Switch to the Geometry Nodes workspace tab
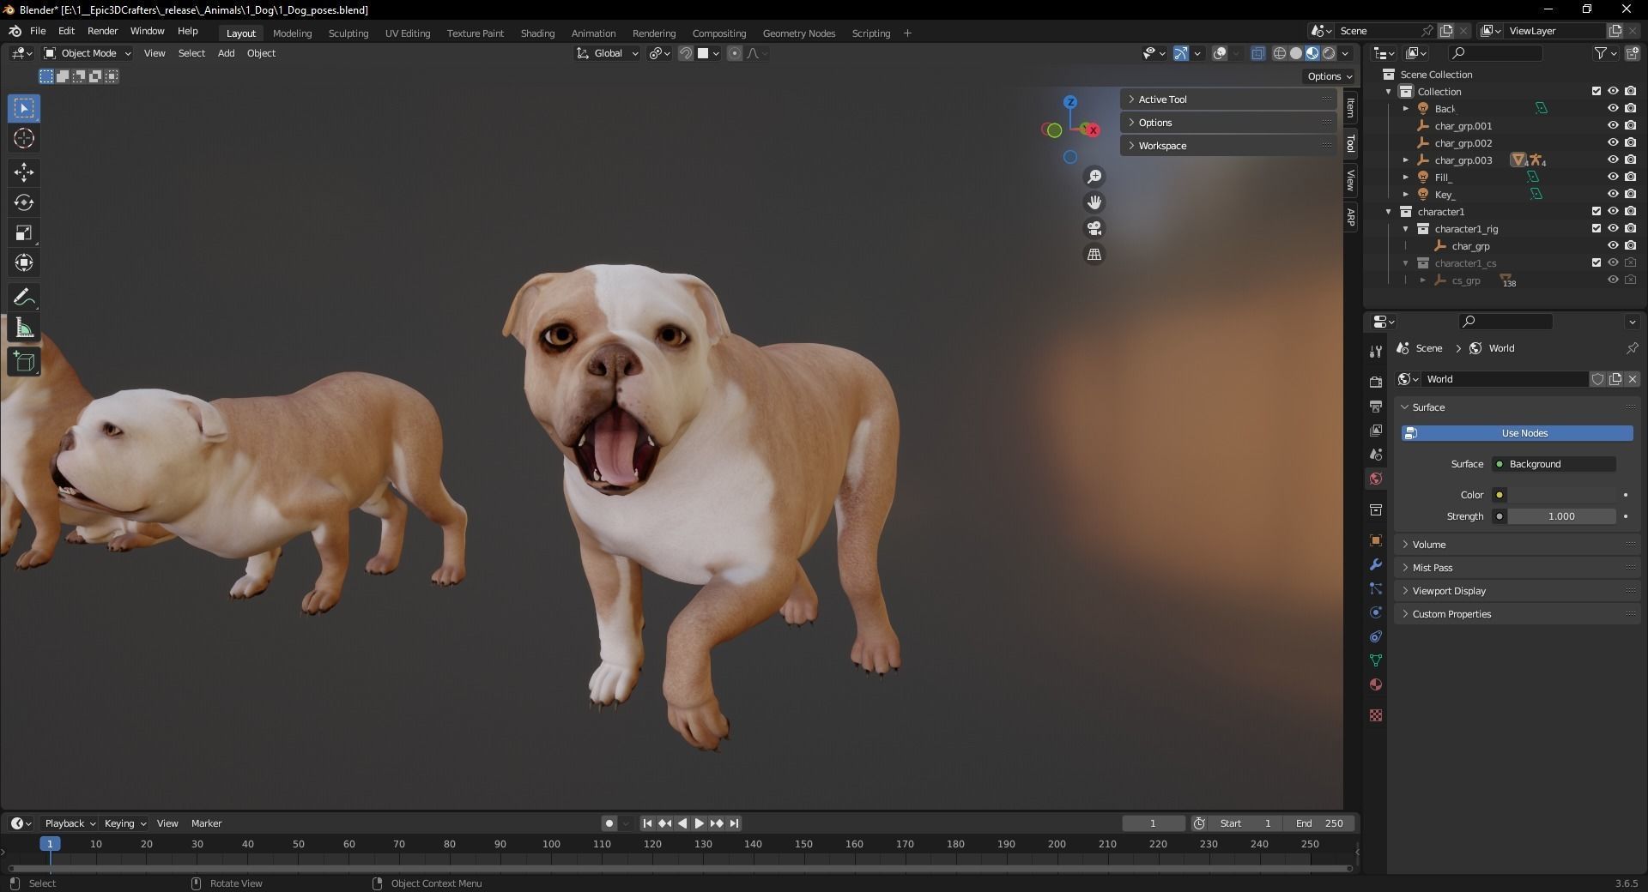Screen dimensions: 1648x892 798,33
